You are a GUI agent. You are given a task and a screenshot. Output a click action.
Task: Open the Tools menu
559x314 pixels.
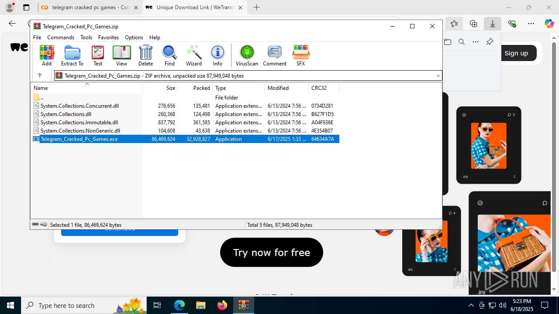(86, 38)
